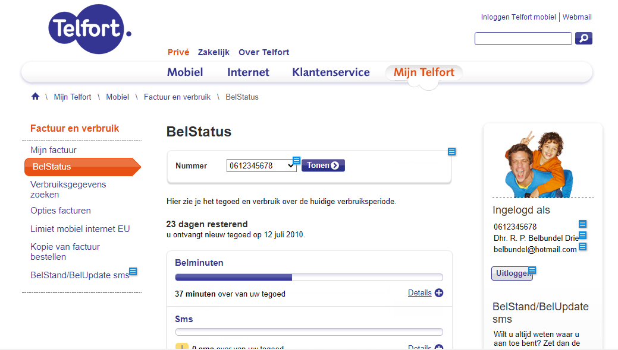Select the Privé section tab

click(x=178, y=52)
